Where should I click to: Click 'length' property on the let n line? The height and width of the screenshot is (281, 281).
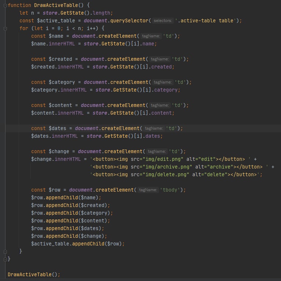(101, 13)
